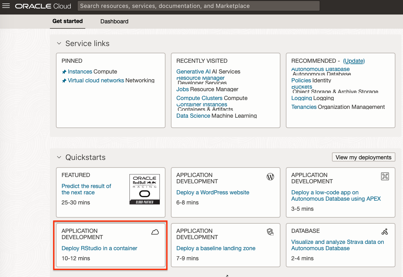Viewport: 403px width, 277px height.
Task: Click the RECENTLY VISITED heading text
Action: click(x=202, y=61)
